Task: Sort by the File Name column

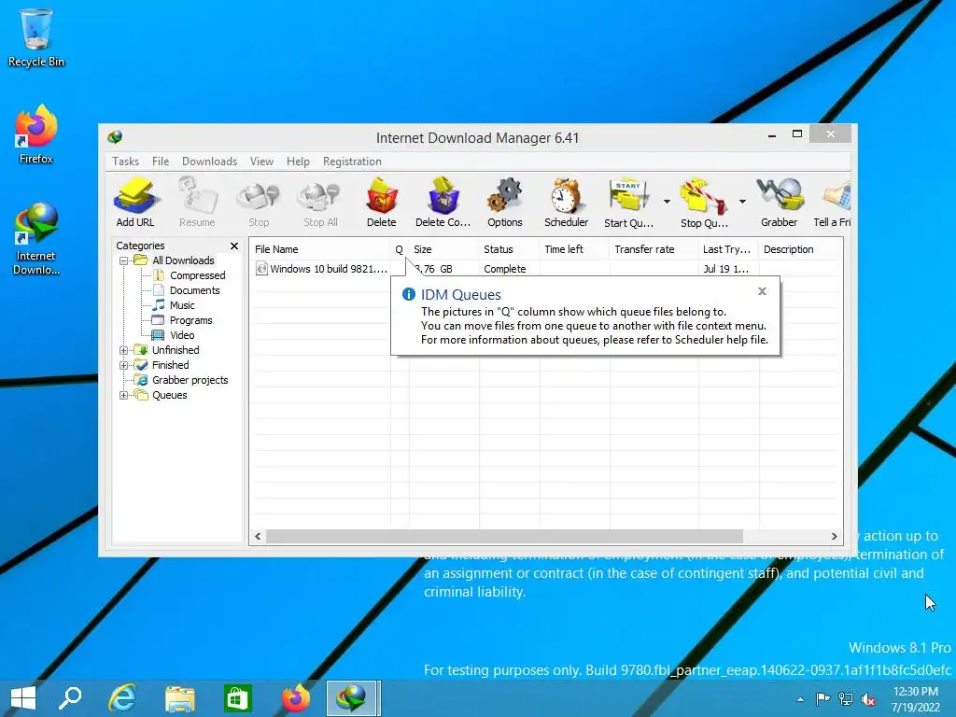Action: coord(319,249)
